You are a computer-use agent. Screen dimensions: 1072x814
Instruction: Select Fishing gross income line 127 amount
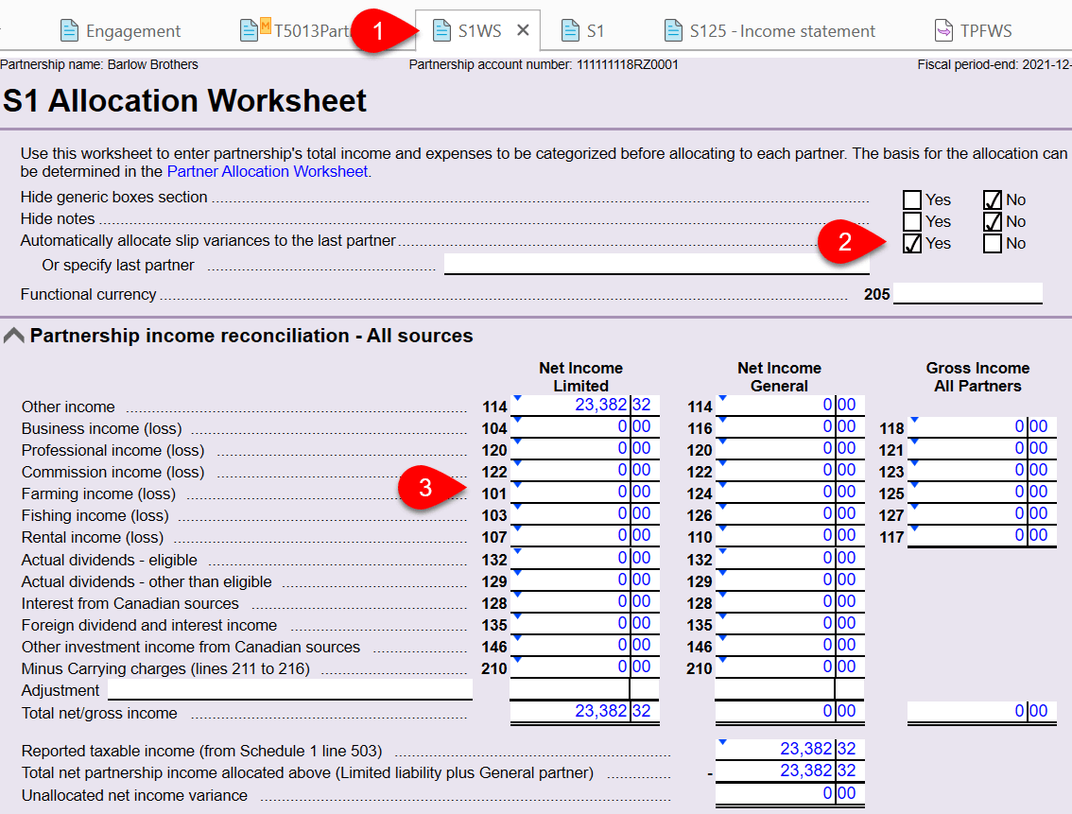click(x=982, y=514)
